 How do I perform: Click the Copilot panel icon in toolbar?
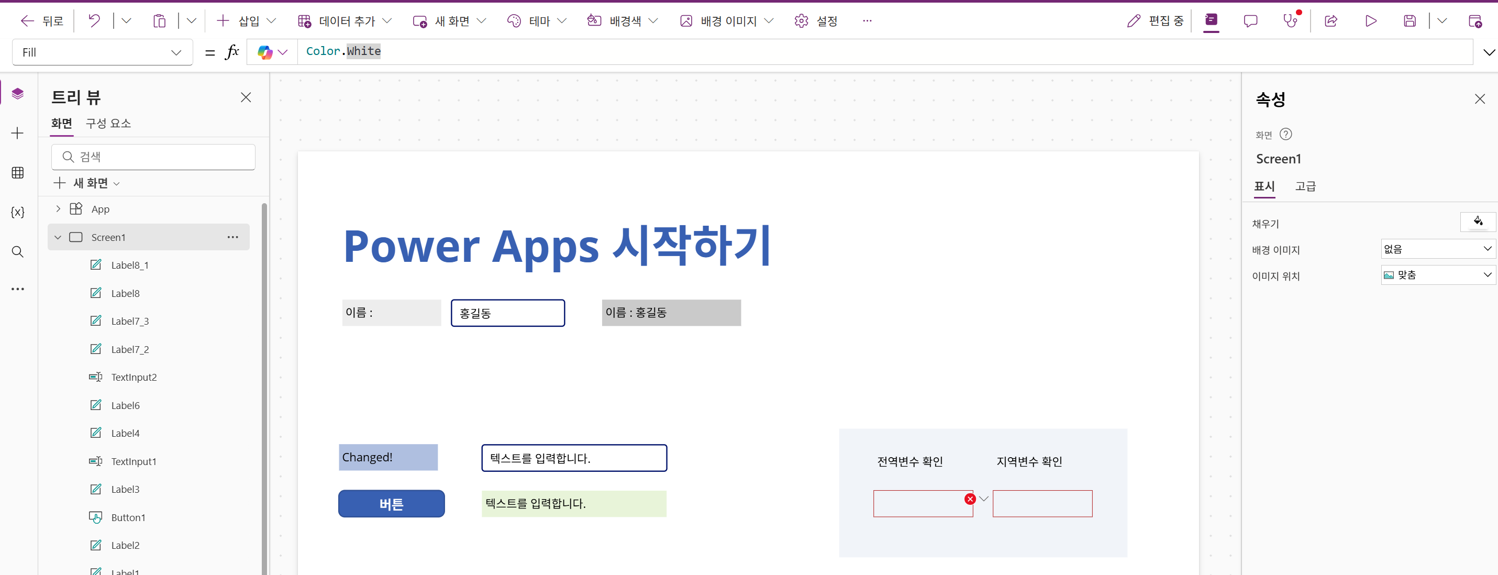tap(1211, 20)
